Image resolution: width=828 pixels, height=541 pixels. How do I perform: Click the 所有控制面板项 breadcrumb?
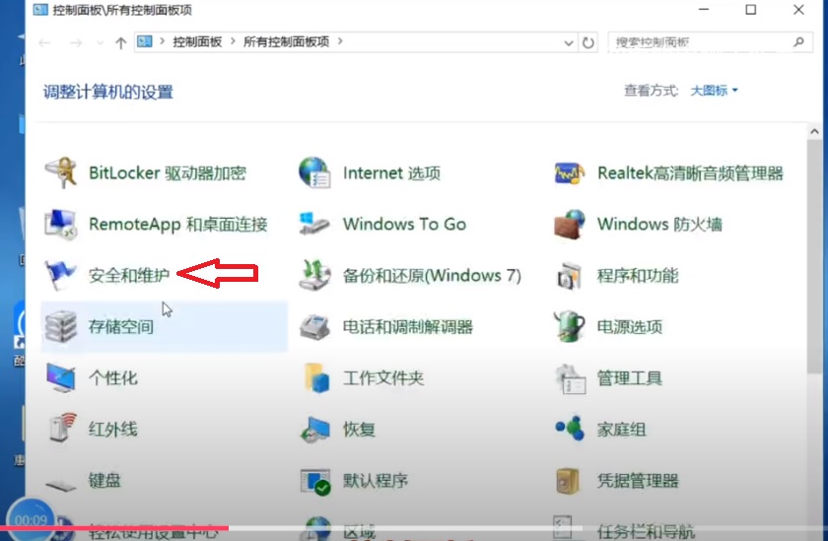pyautogui.click(x=286, y=41)
